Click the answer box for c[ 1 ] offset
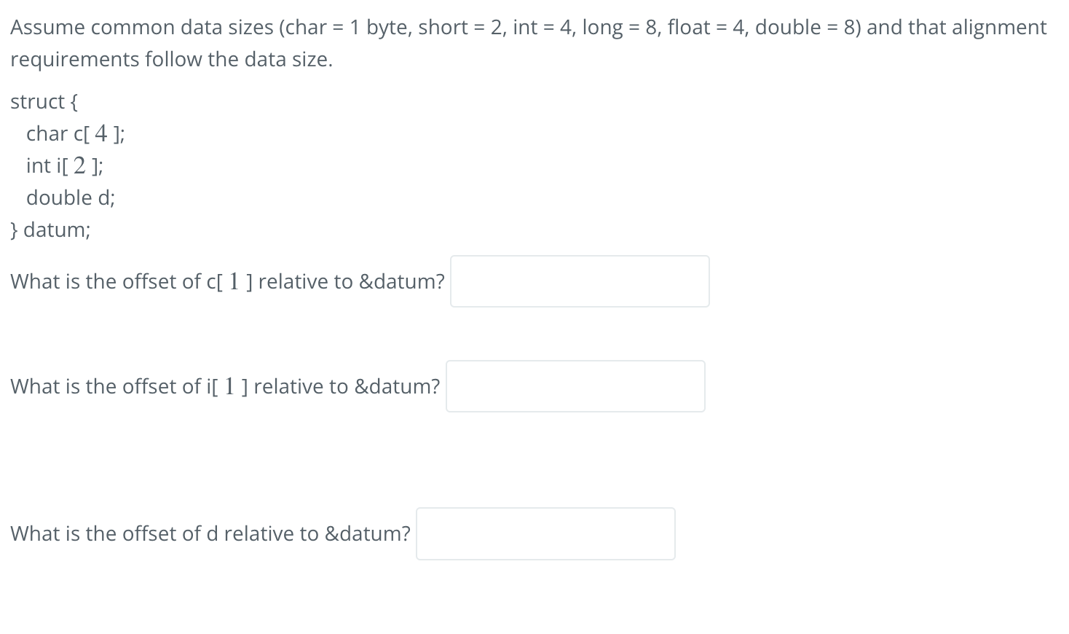Viewport: 1069px width, 634px height. click(x=580, y=281)
